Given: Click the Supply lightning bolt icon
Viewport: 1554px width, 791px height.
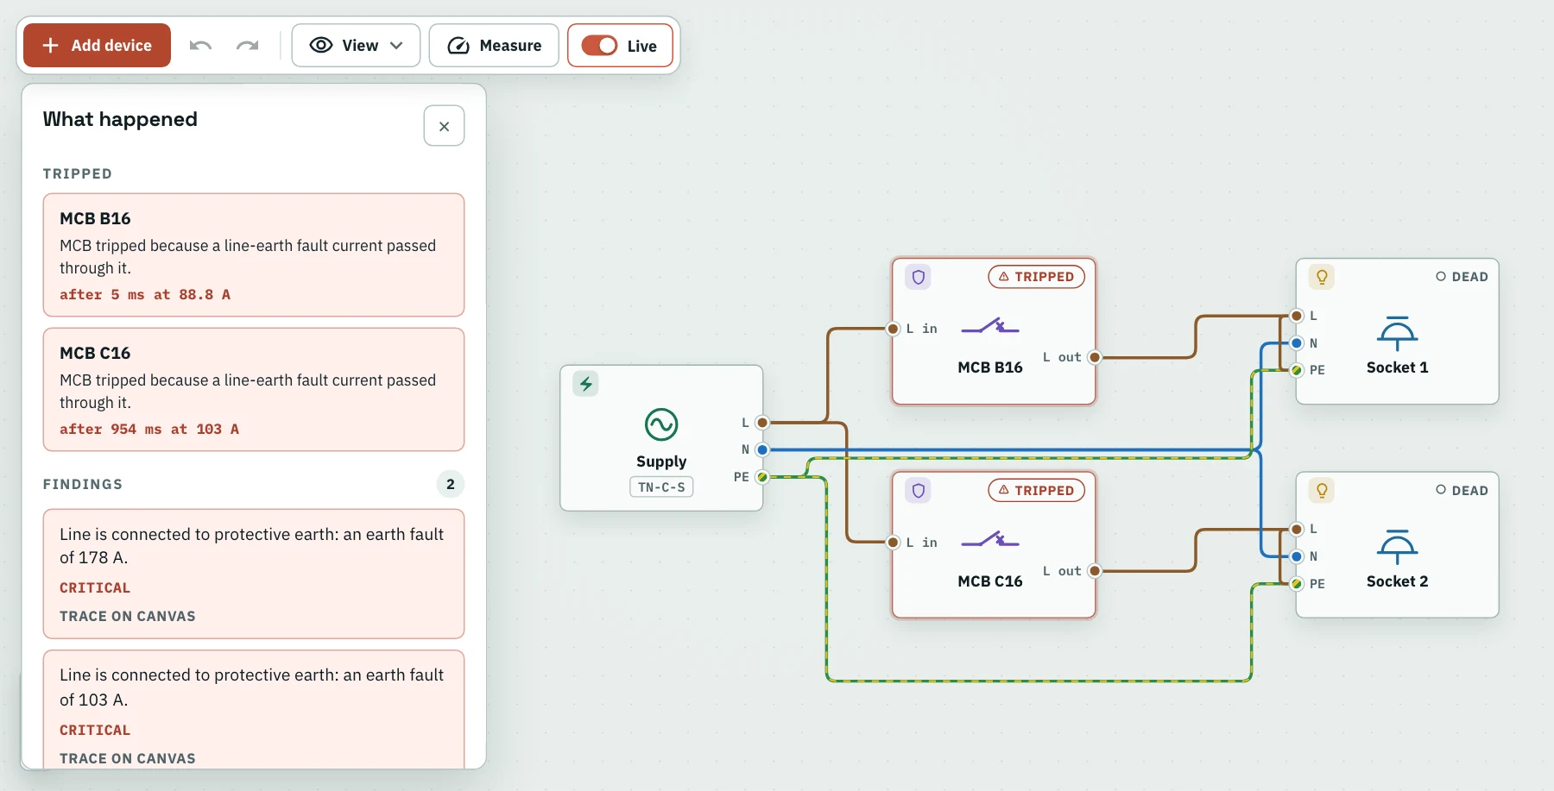Looking at the screenshot, I should (x=586, y=384).
